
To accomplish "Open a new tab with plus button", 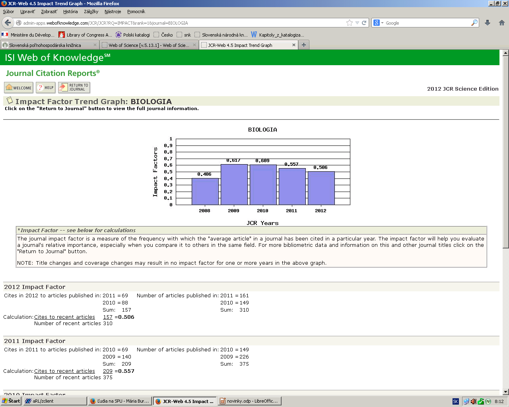I will [304, 45].
